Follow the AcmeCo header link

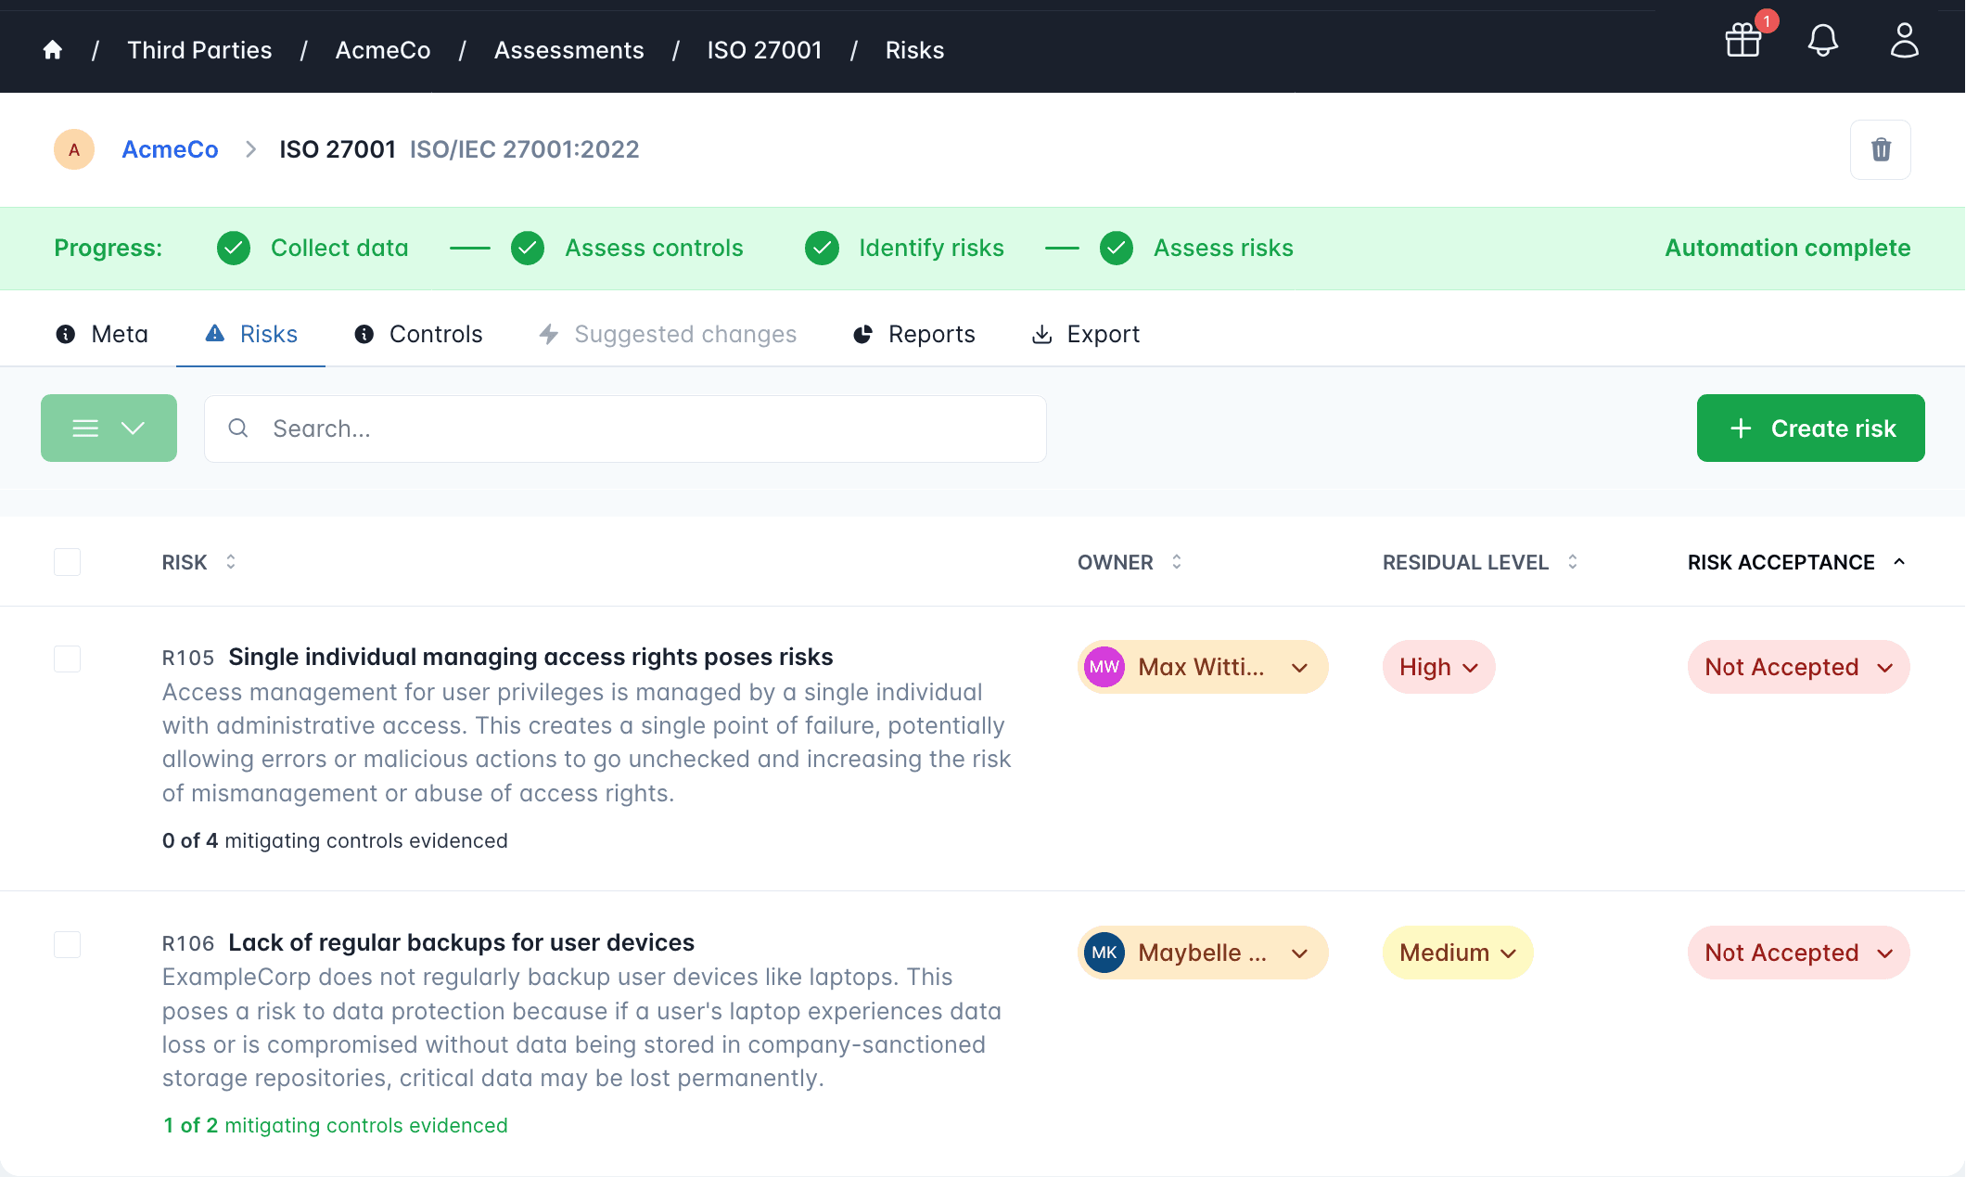click(x=170, y=149)
